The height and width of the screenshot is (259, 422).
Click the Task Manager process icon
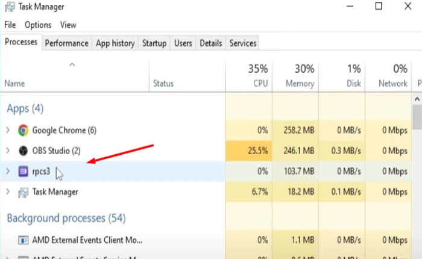point(24,192)
